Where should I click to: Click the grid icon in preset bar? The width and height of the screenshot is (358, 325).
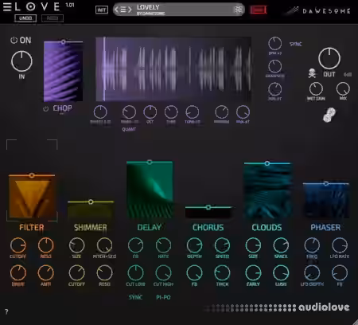coord(239,10)
